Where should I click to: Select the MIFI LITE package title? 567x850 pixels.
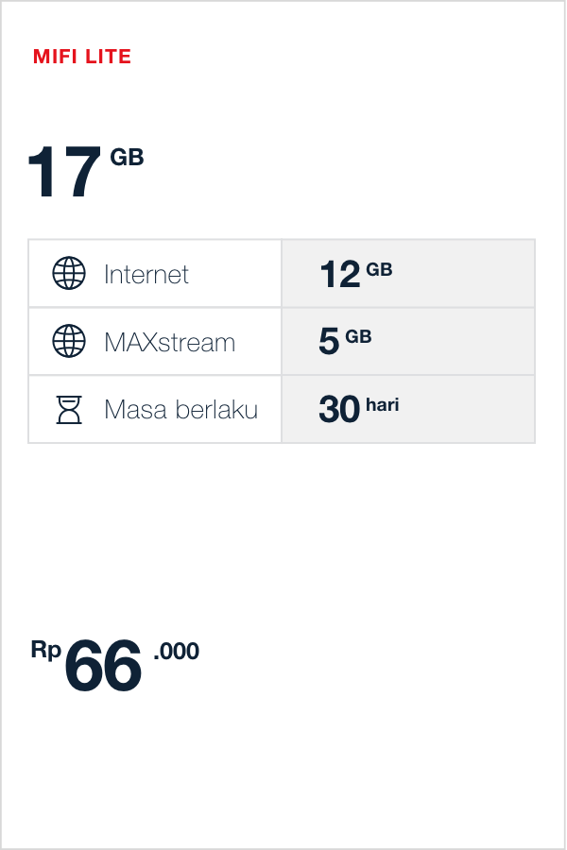[x=82, y=57]
